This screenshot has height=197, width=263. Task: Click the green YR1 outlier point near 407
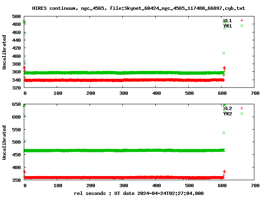[224, 53]
